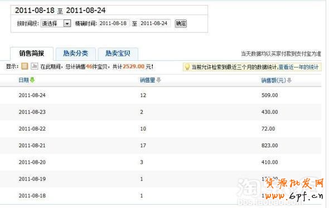Click the 销售额(元) column header
This screenshot has height=208, width=329.
click(x=274, y=80)
